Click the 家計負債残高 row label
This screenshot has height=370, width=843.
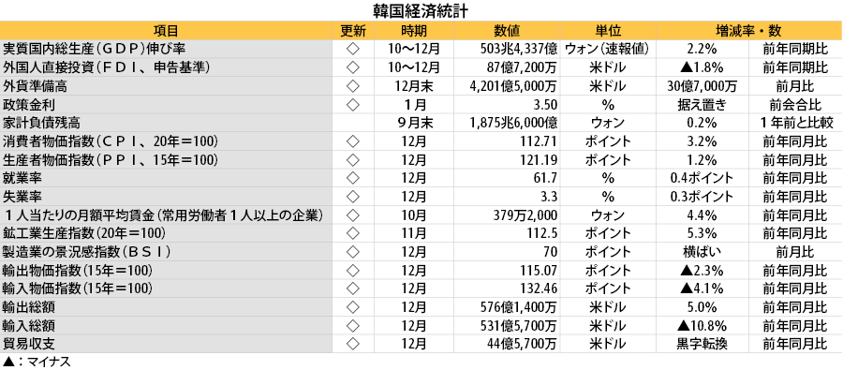point(41,123)
